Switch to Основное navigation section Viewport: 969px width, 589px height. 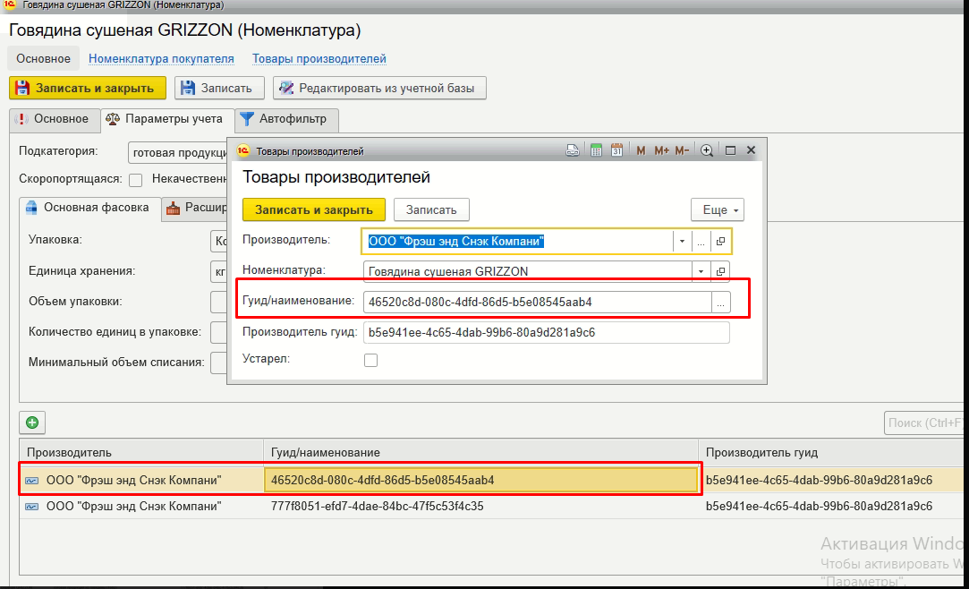point(43,59)
